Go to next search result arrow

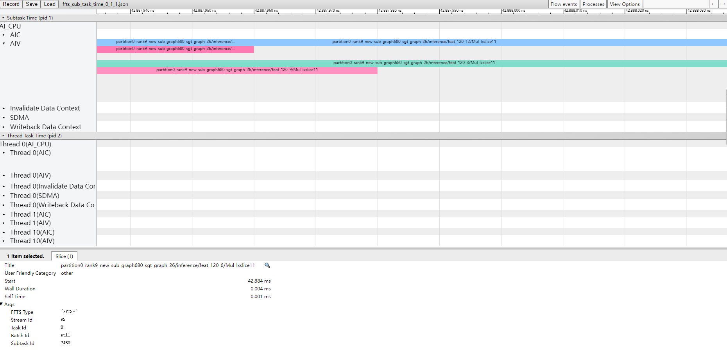tap(723, 4)
